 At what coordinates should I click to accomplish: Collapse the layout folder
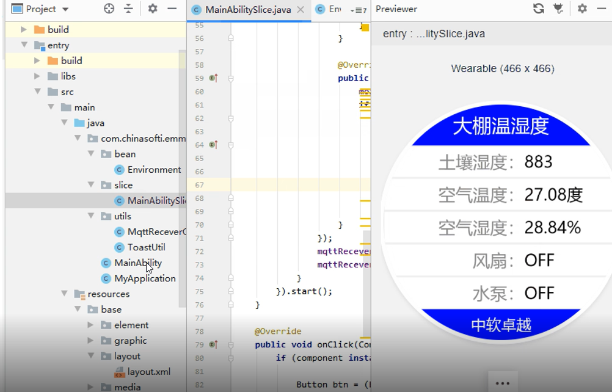pyautogui.click(x=91, y=356)
